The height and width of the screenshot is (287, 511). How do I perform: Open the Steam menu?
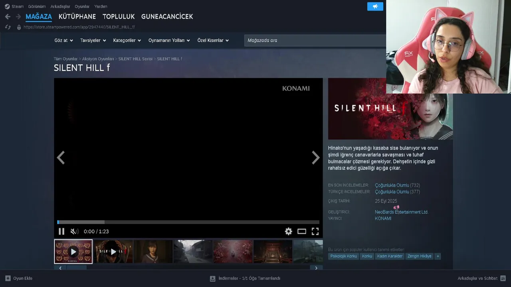[x=18, y=6]
